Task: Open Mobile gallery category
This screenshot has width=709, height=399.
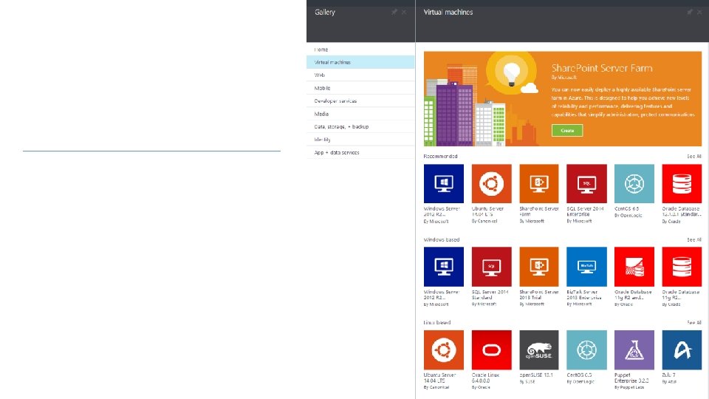Action: pyautogui.click(x=360, y=88)
